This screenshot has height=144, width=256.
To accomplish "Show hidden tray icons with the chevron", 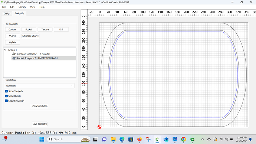I will pos(203,139).
